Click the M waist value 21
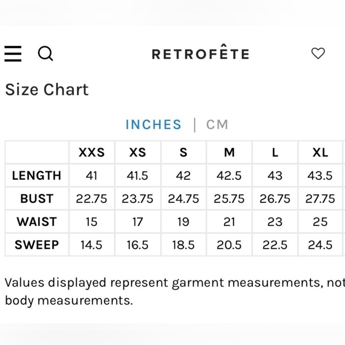Viewport: 345px width, 345px height. pos(229,221)
